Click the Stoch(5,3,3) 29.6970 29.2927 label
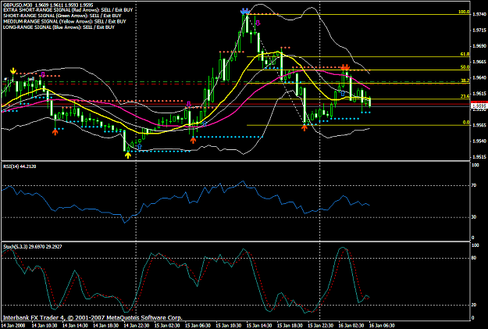488x329 pixels. tap(32, 247)
